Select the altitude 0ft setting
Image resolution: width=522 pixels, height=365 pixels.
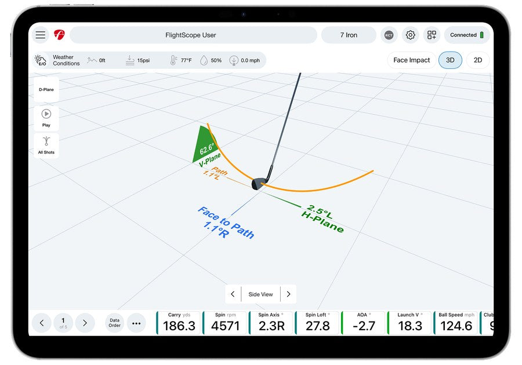tap(96, 60)
